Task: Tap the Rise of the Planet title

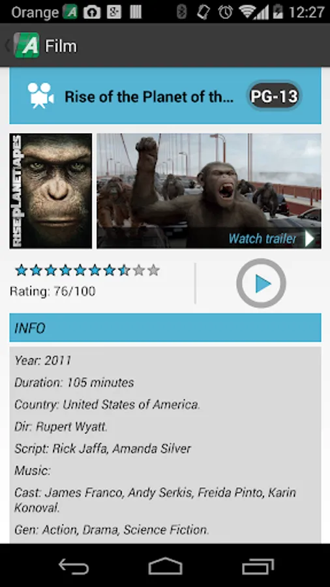Action: 149,97
